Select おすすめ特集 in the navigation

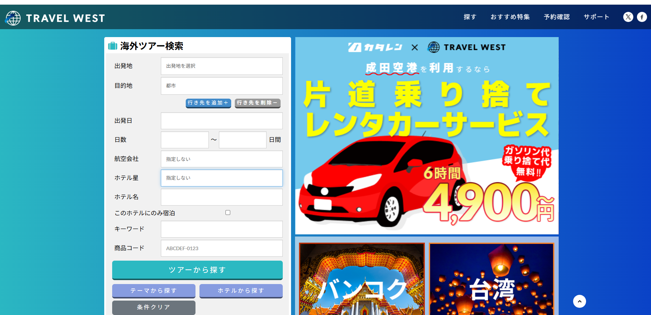click(x=510, y=17)
